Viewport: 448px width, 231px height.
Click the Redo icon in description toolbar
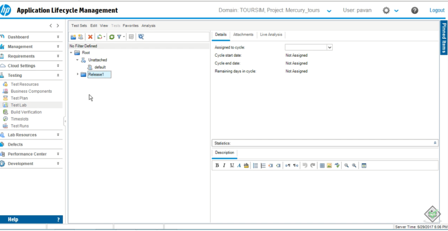[313, 166]
